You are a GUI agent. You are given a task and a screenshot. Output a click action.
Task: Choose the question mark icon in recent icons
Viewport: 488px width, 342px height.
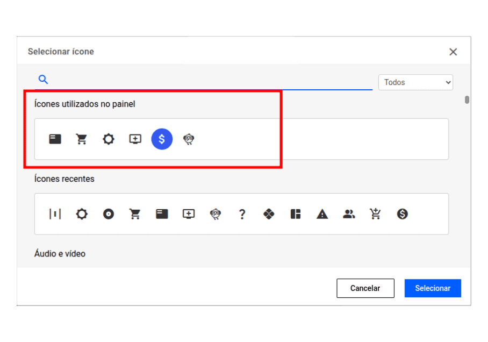[242, 214]
